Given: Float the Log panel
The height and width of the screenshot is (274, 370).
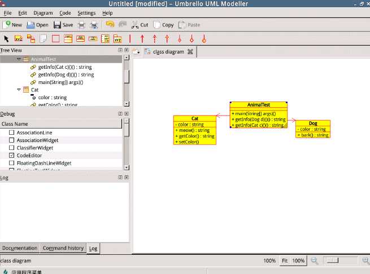Looking at the screenshot, I should tap(120, 177).
